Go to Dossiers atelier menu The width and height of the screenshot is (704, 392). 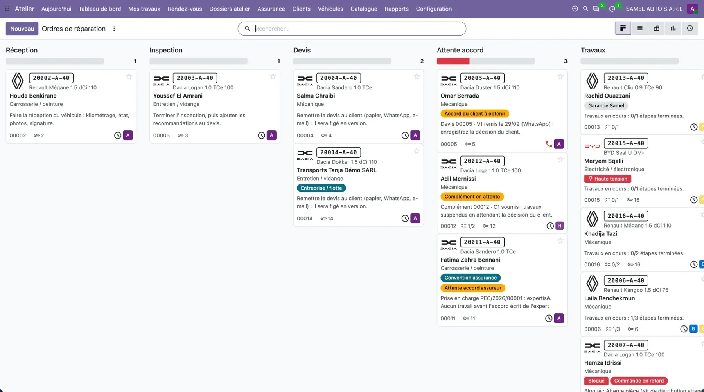[230, 9]
